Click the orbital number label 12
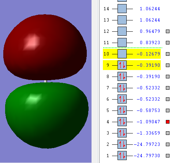 tap(106, 31)
